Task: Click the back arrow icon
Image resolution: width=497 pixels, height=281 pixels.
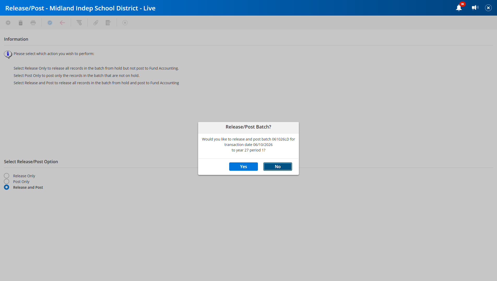Action: [62, 23]
